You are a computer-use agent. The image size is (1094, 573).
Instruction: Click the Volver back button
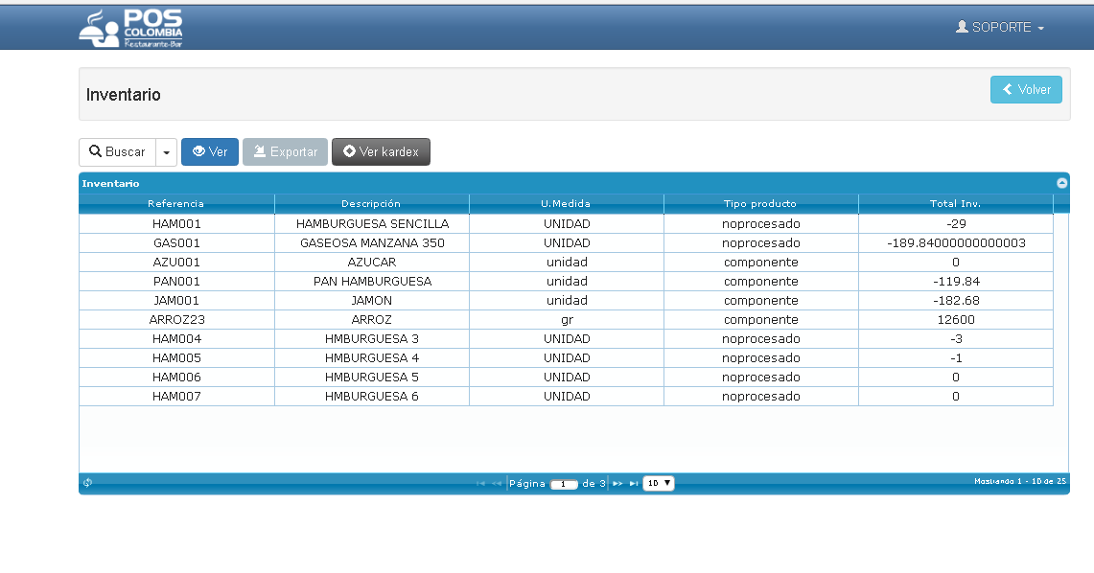click(x=1026, y=89)
